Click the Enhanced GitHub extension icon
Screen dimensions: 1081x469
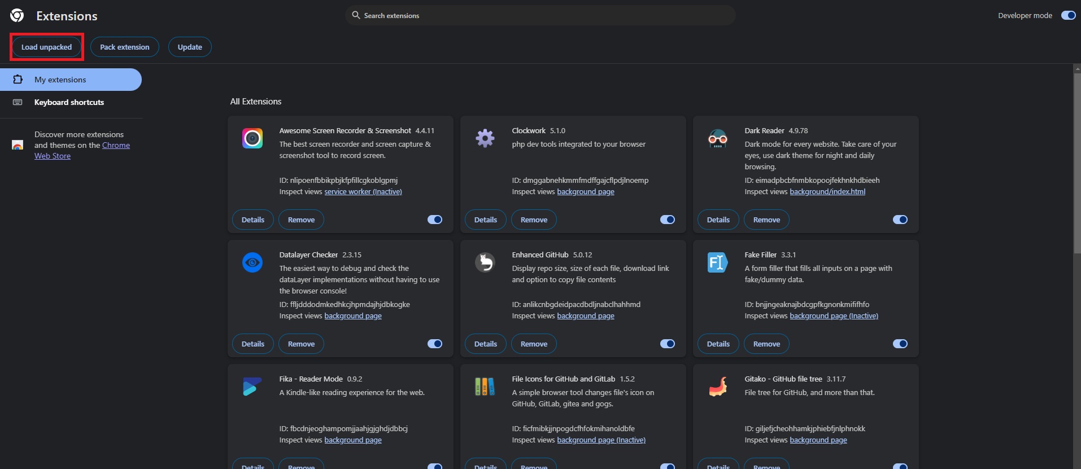(x=485, y=262)
